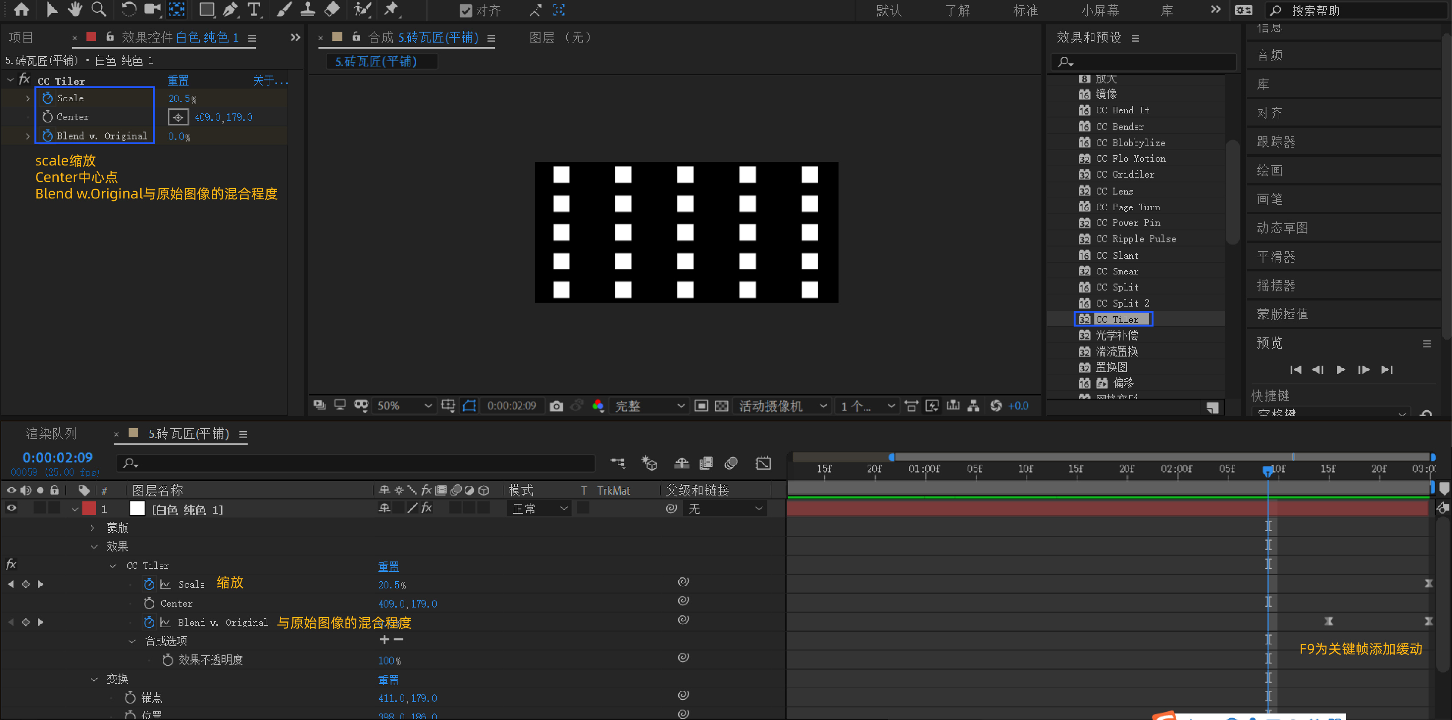This screenshot has height=720, width=1452.
Task: Toggle 锚点 stopwatch in timeline
Action: click(x=130, y=698)
